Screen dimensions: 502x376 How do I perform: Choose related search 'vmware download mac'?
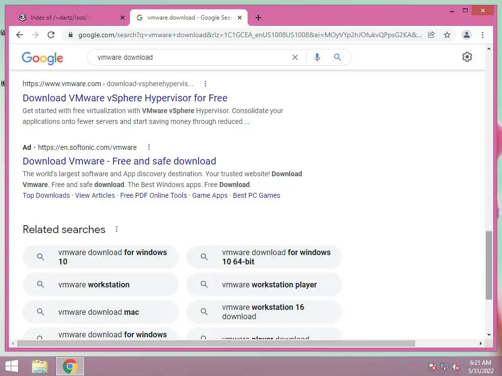pyautogui.click(x=100, y=312)
